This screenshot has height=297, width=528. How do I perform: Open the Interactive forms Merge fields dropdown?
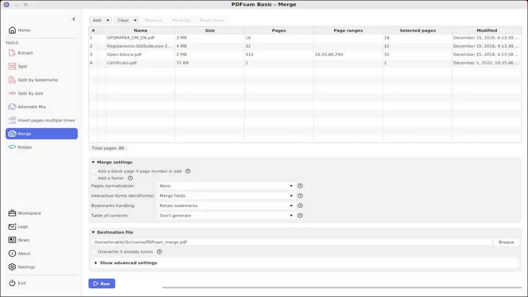(226, 196)
